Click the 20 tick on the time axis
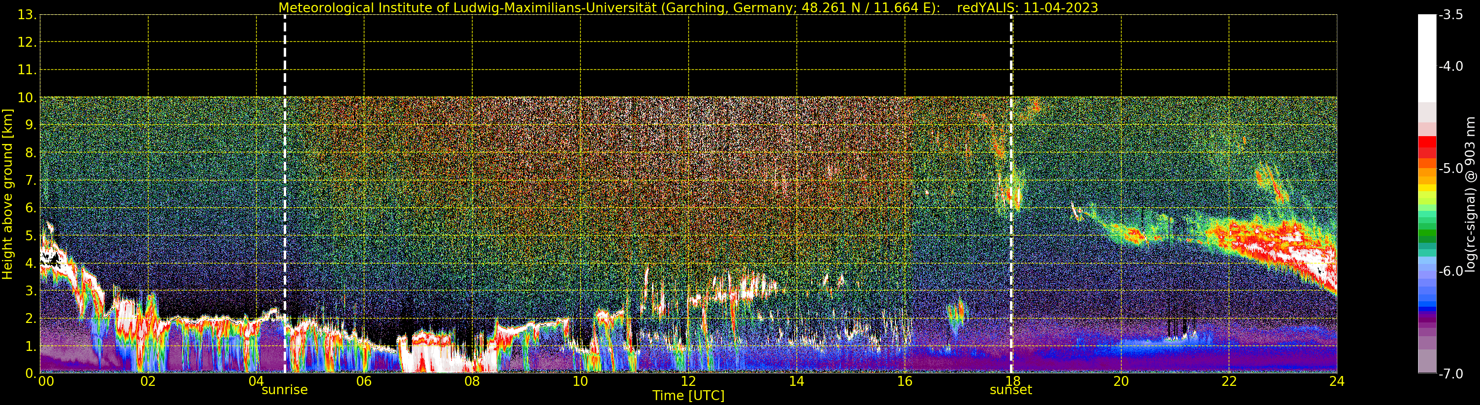Image resolution: width=1480 pixels, height=405 pixels. 1121,381
